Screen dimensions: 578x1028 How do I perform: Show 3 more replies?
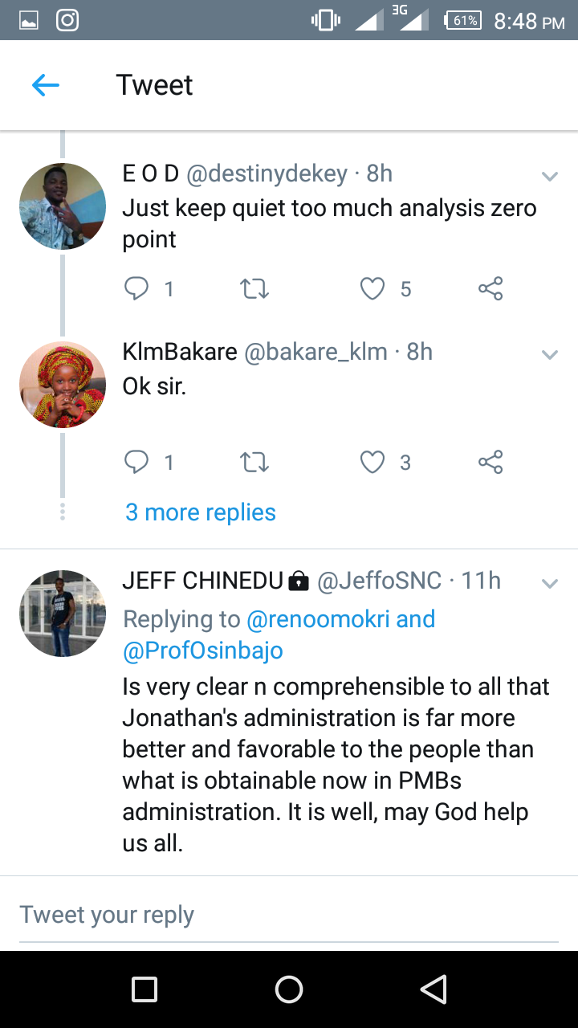click(201, 512)
